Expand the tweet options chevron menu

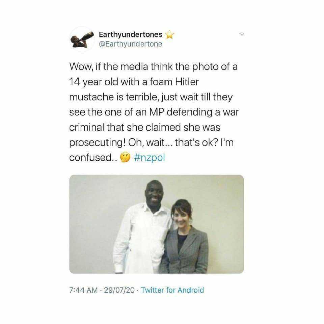(x=242, y=34)
